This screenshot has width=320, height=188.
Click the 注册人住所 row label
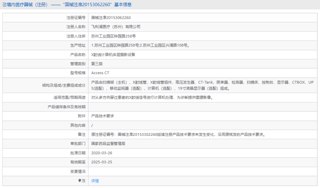click(76, 36)
